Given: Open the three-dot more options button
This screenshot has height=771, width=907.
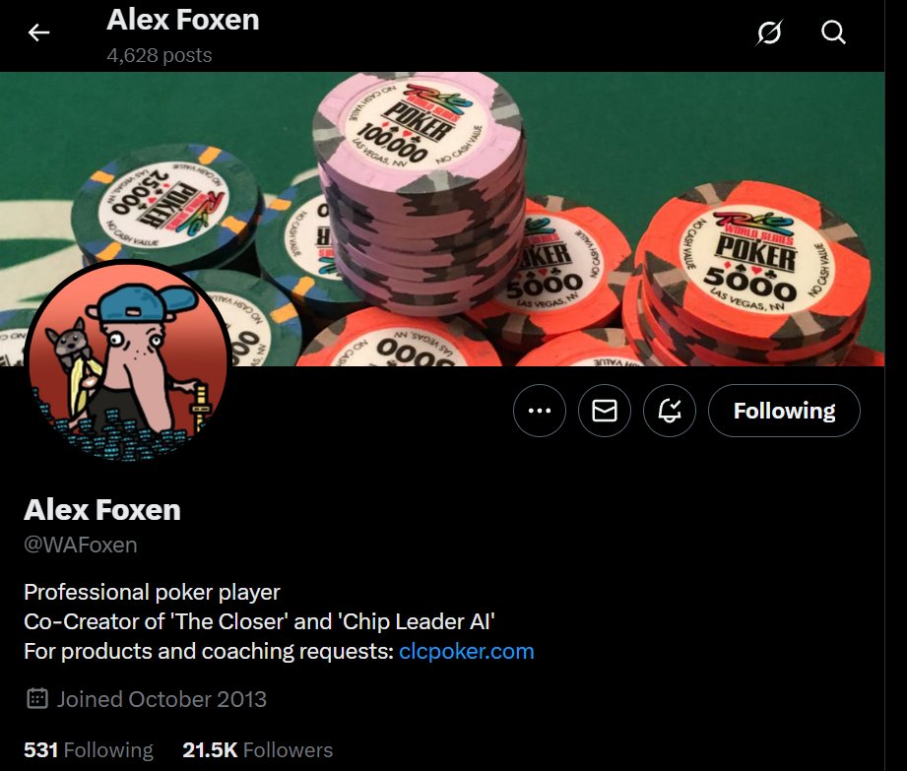Looking at the screenshot, I should [539, 411].
